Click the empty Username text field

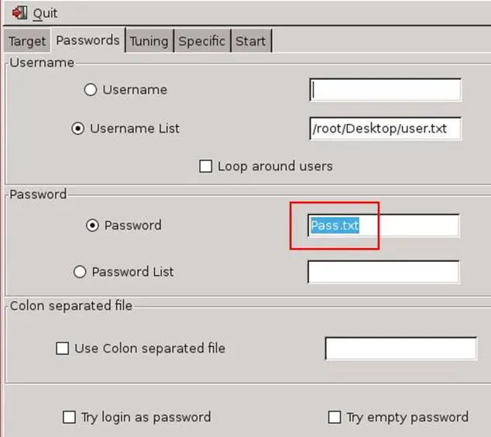coord(385,90)
